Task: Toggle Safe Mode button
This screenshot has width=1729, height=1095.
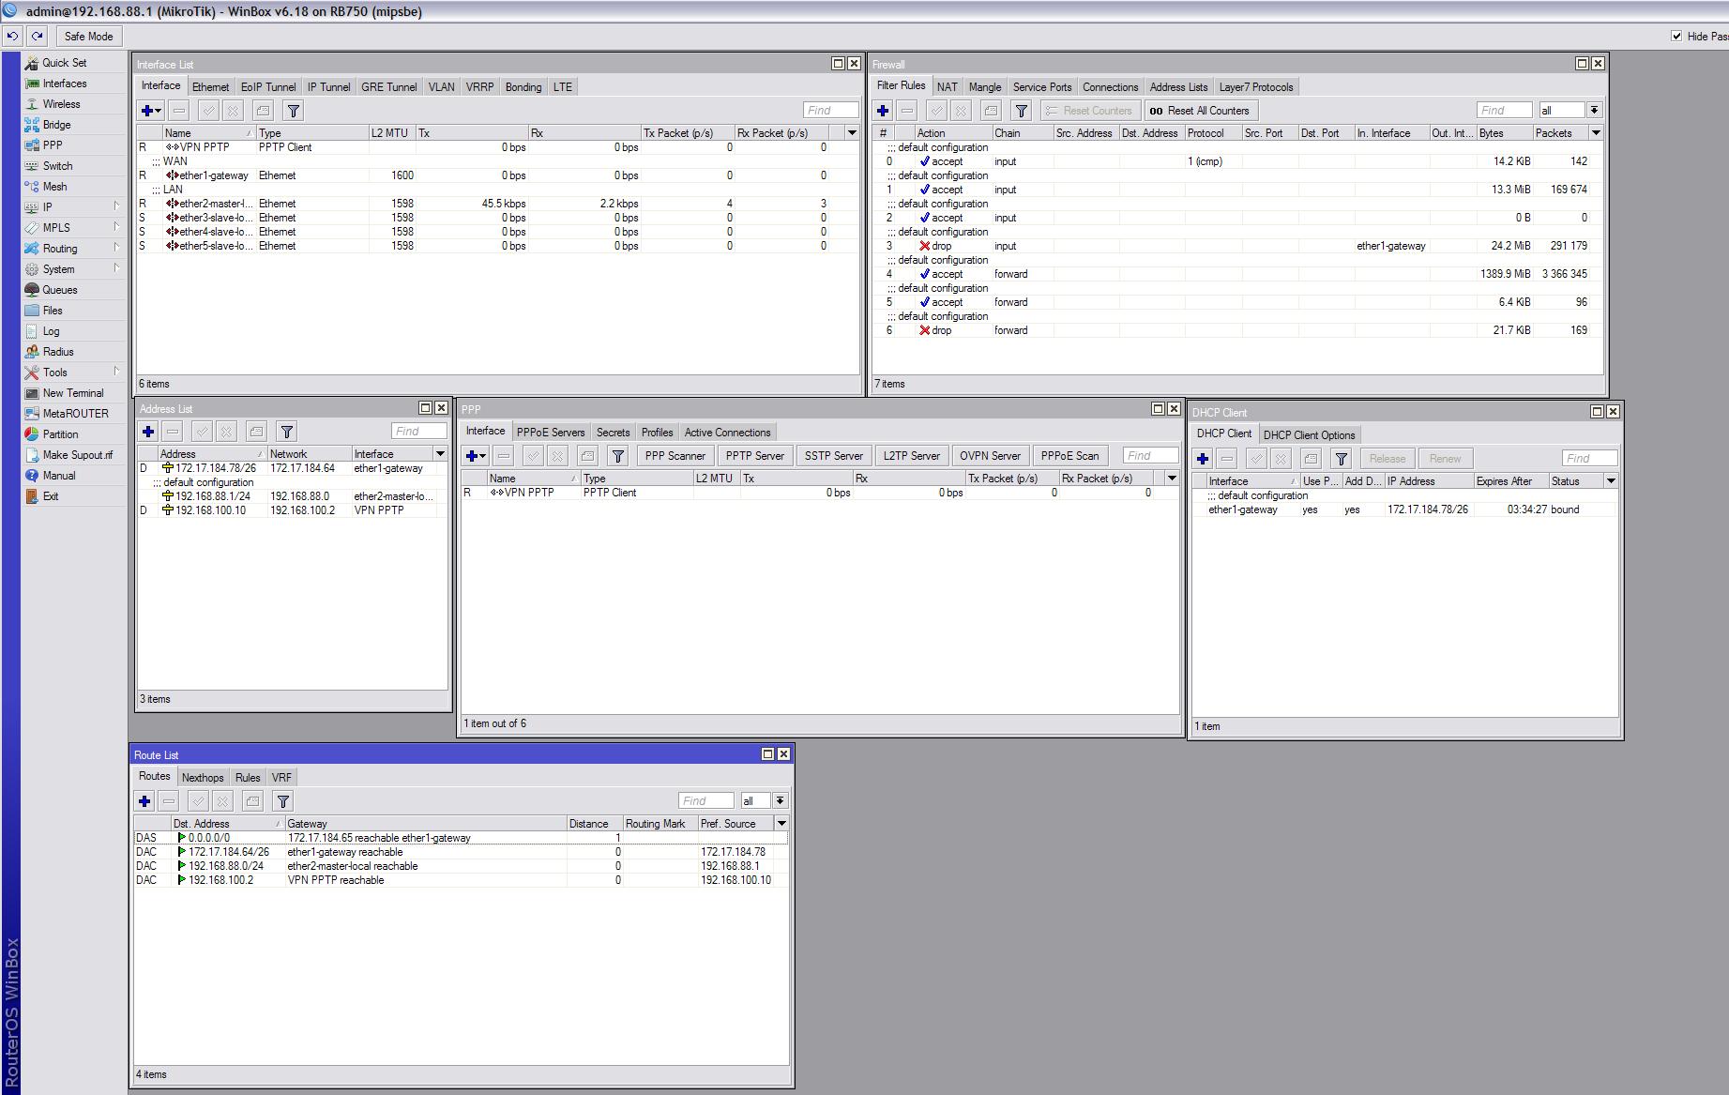Action: [x=88, y=36]
